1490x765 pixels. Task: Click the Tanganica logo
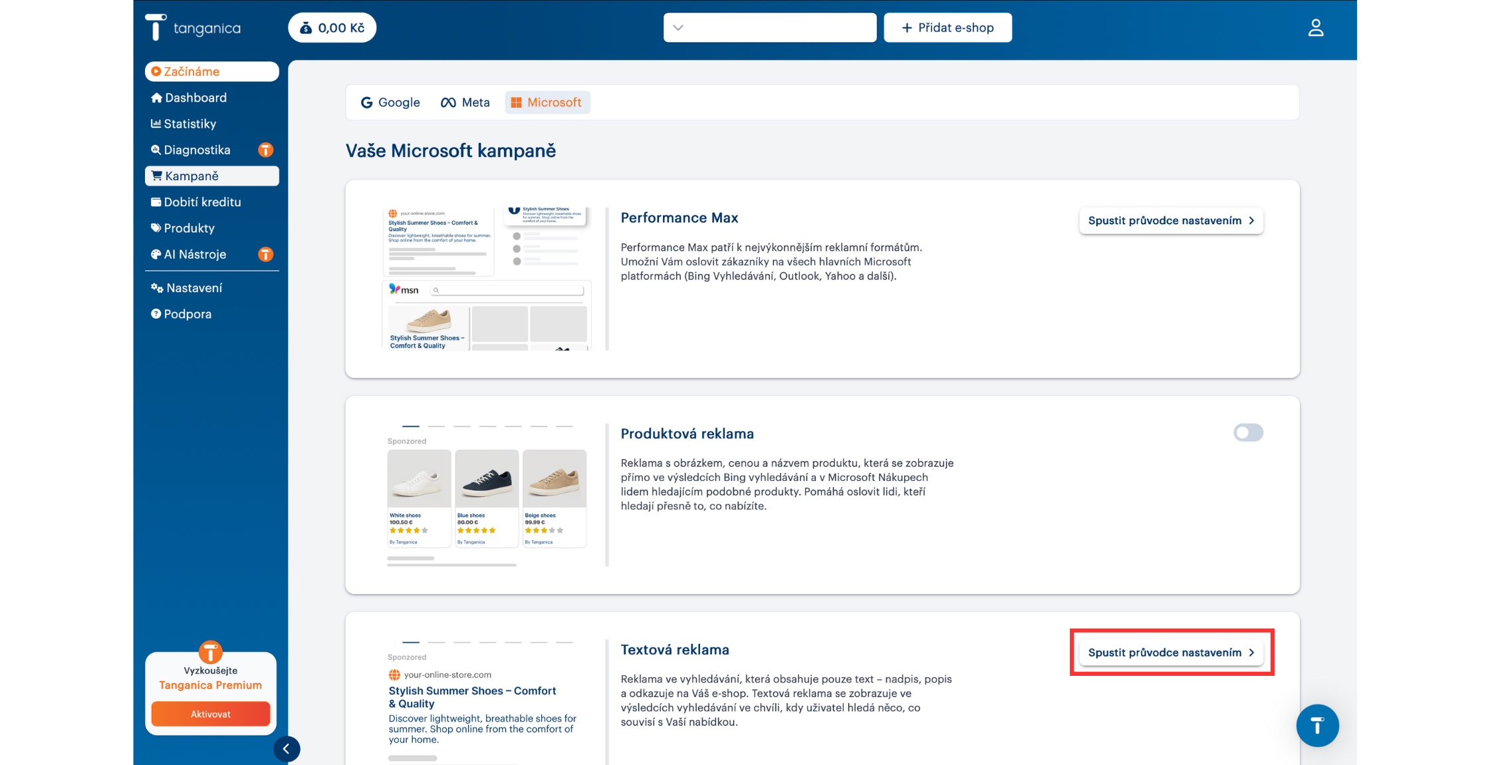[193, 27]
